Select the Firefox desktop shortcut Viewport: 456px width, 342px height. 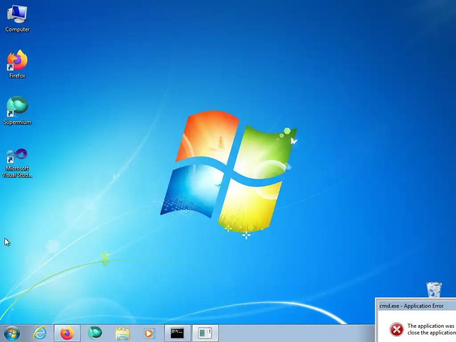17,64
